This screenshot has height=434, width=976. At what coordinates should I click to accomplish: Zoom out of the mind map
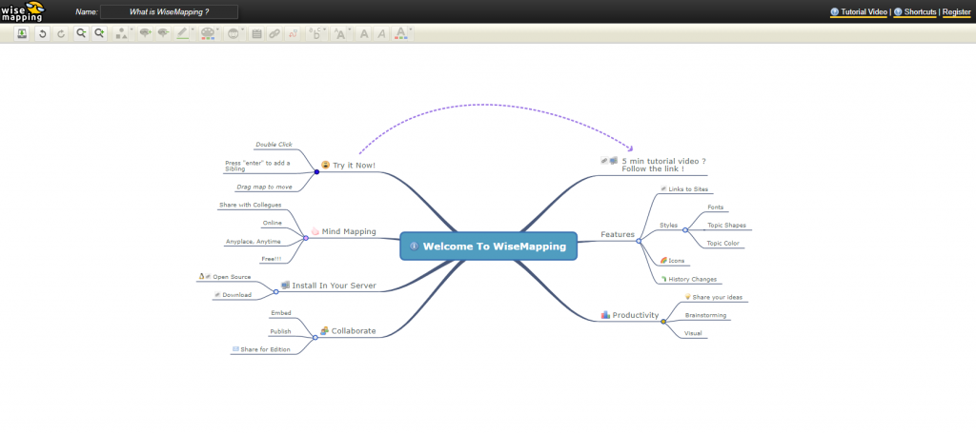81,33
